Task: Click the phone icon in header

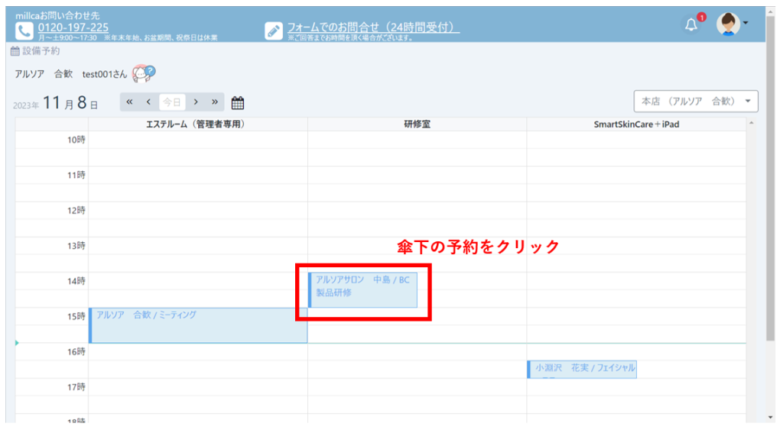Action: click(x=24, y=30)
